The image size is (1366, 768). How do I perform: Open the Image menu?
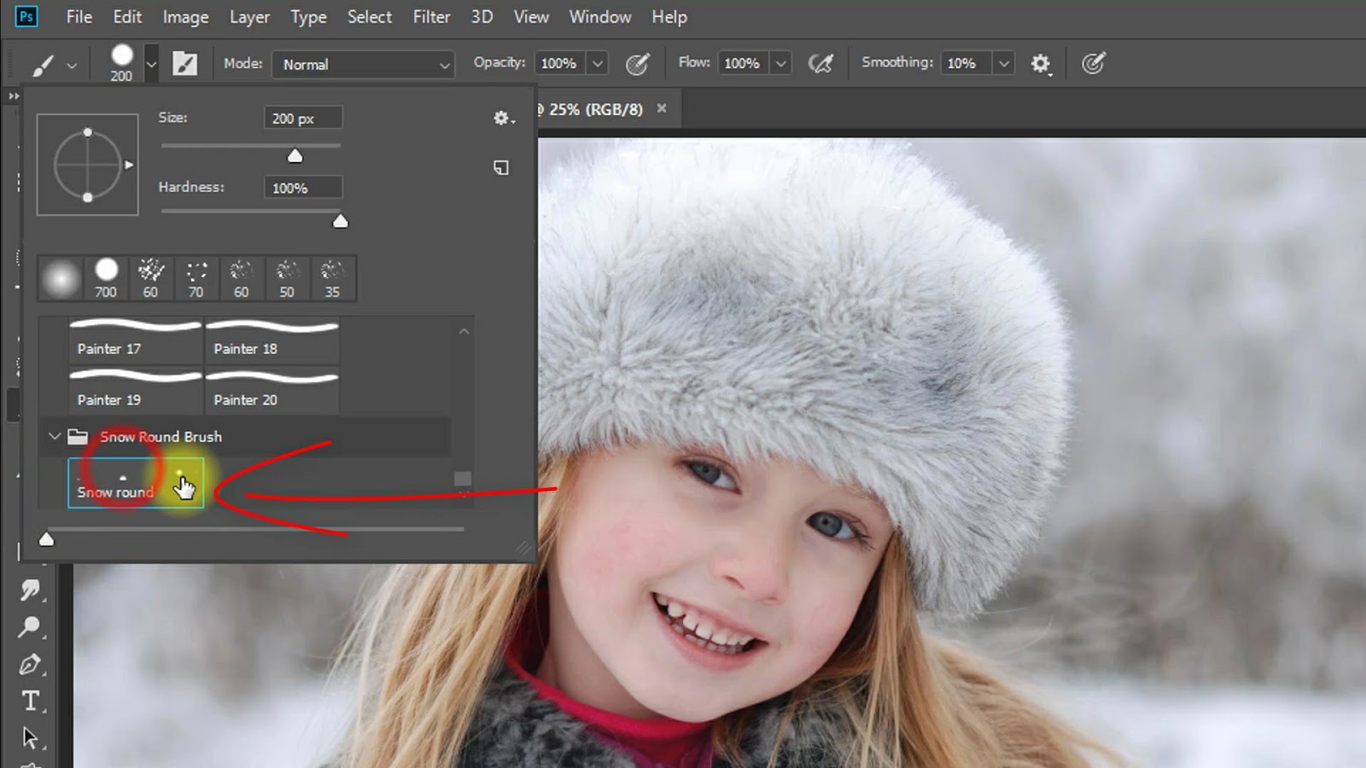(x=185, y=16)
